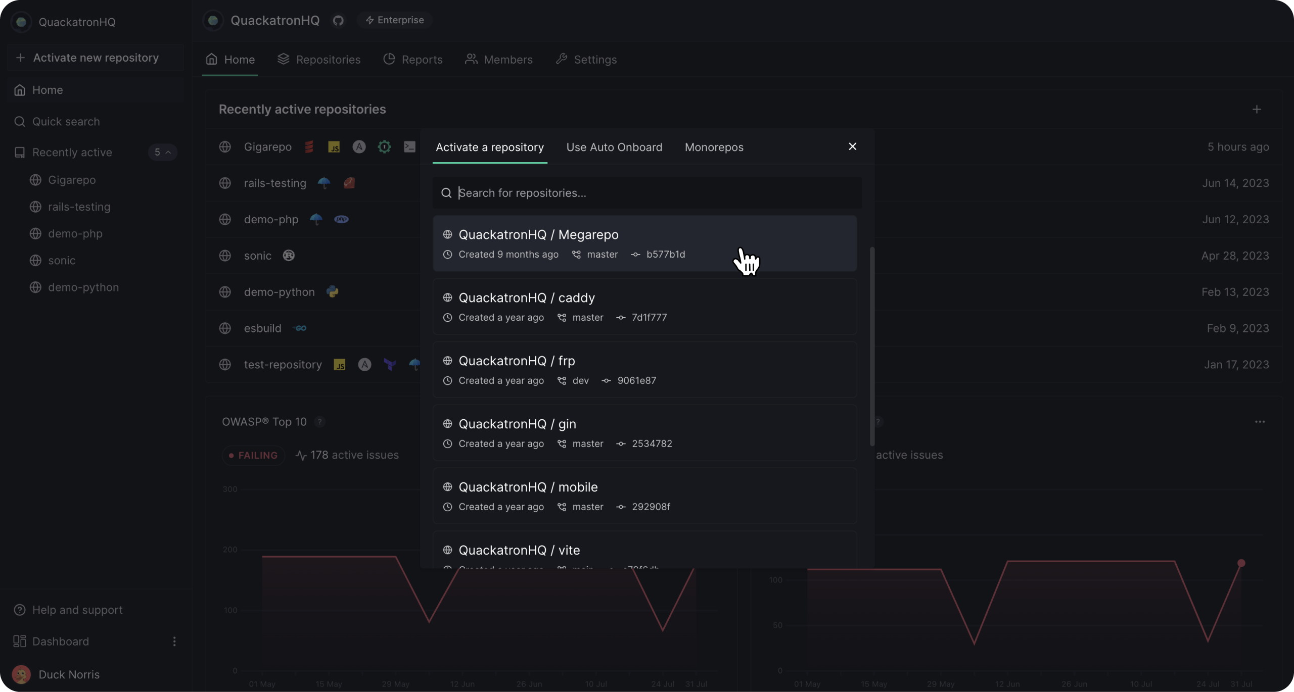Click the Python icon beside demo-python
The image size is (1294, 692).
click(332, 292)
